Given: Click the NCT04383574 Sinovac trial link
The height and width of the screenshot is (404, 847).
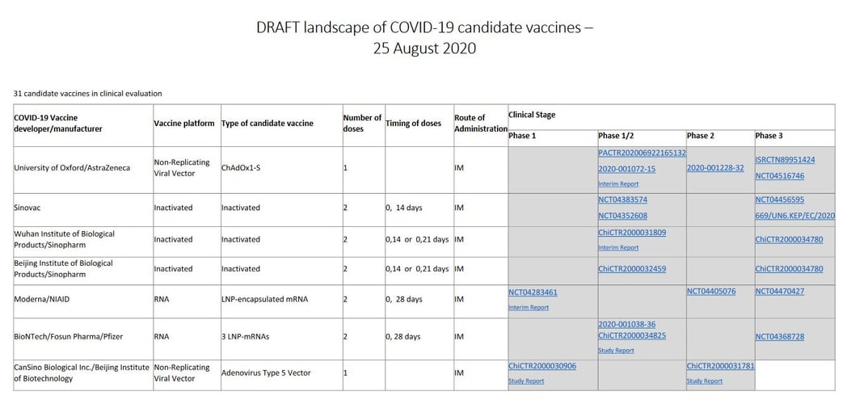Looking at the screenshot, I should (622, 200).
